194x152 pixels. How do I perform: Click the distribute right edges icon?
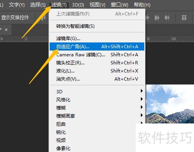(167, 18)
